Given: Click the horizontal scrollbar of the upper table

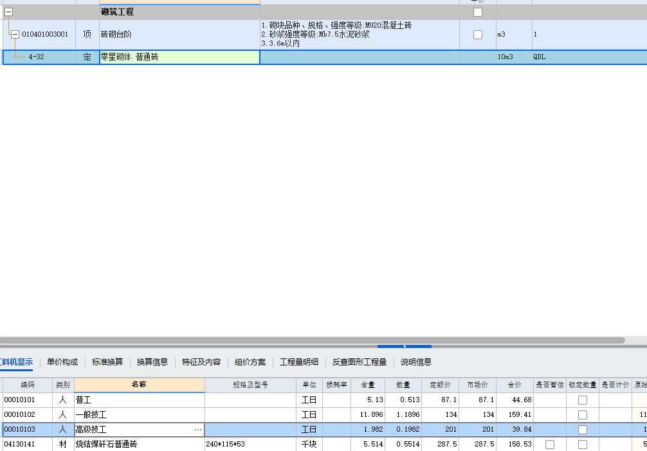Looking at the screenshot, I should pyautogui.click(x=312, y=340).
